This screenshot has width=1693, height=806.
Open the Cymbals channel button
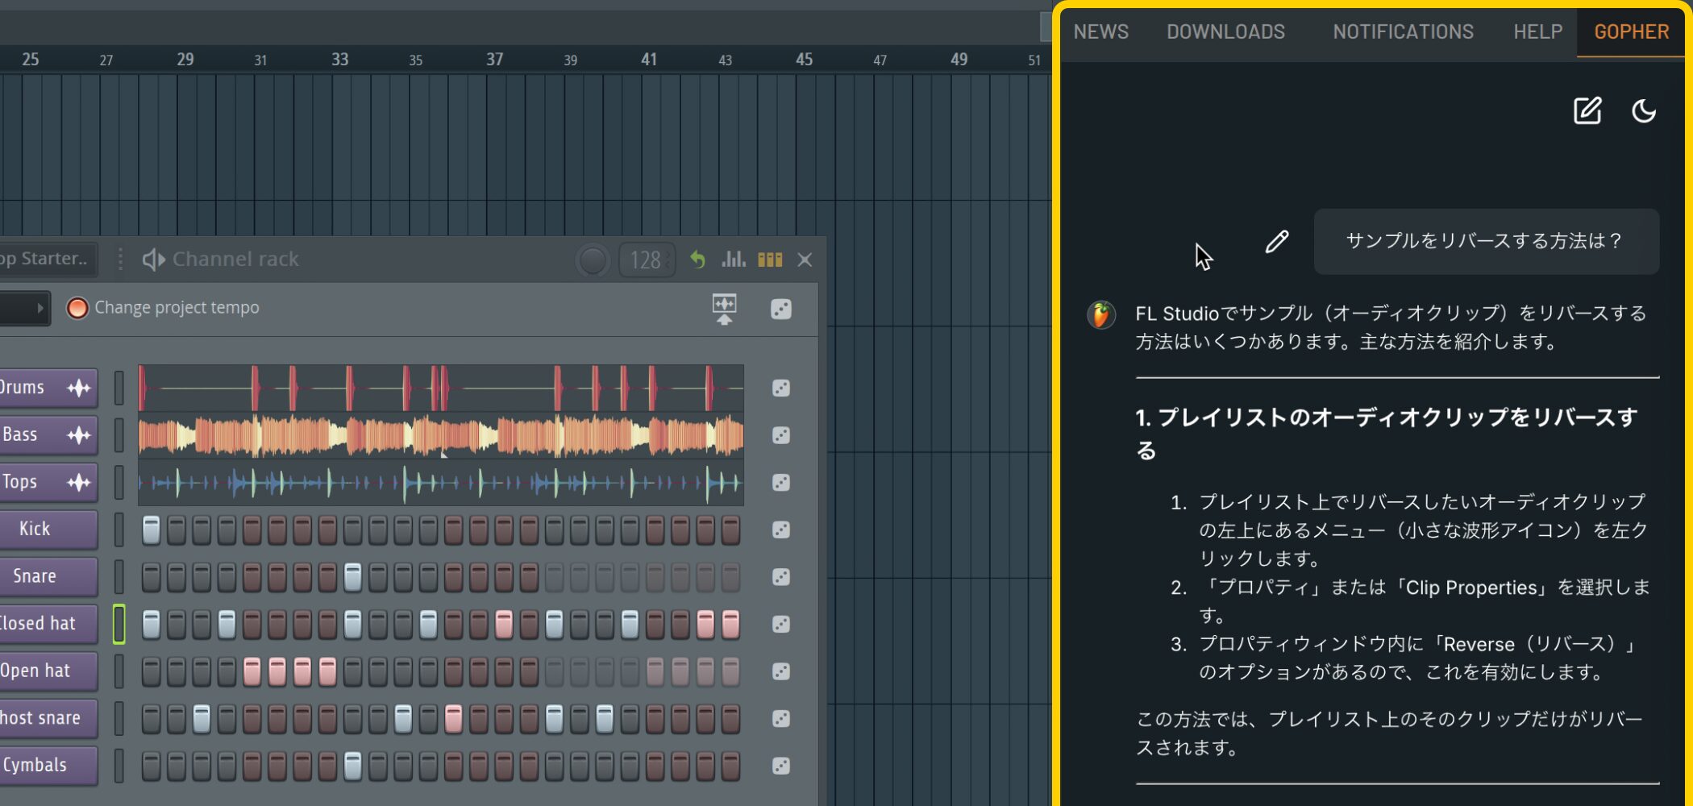48,765
